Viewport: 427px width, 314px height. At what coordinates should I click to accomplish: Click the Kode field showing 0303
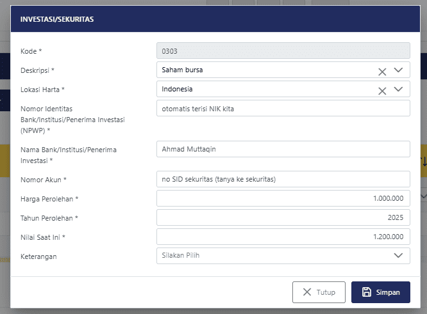[x=283, y=51]
